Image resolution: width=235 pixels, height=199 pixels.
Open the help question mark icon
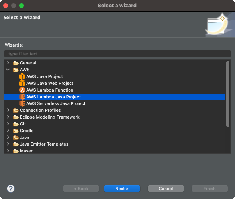(11, 189)
